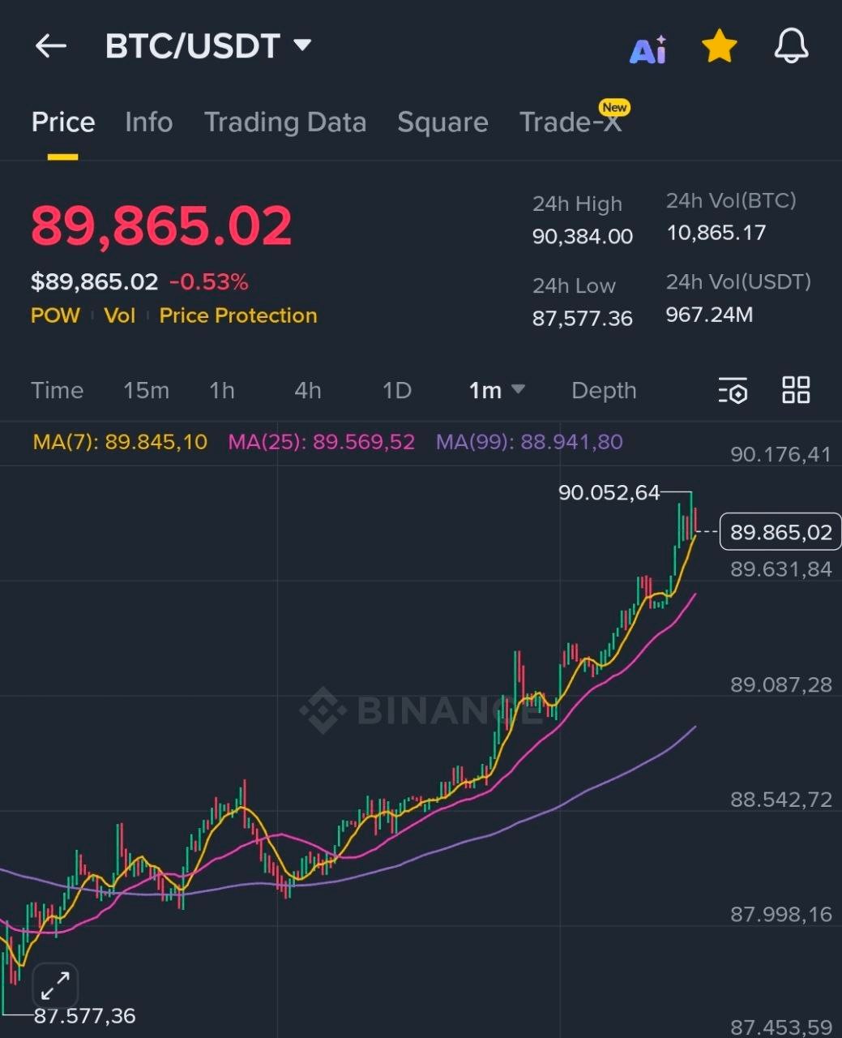Tap the current price label 89.865,02
This screenshot has width=842, height=1038.
pos(780,532)
